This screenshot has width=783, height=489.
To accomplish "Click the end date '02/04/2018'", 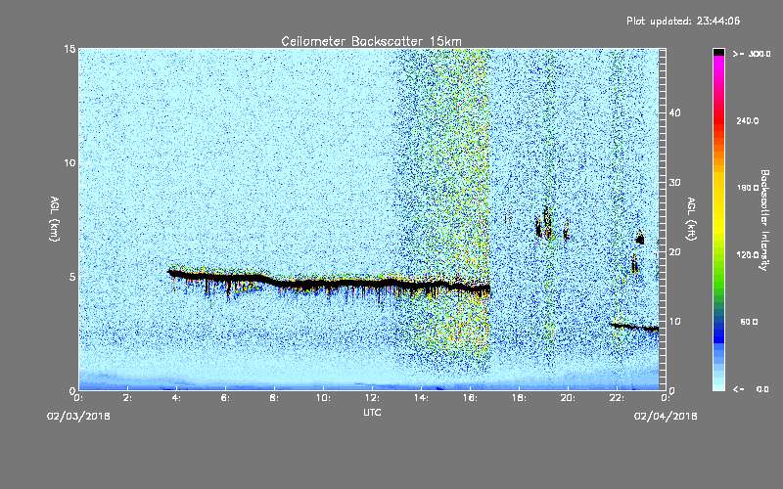I will (666, 417).
